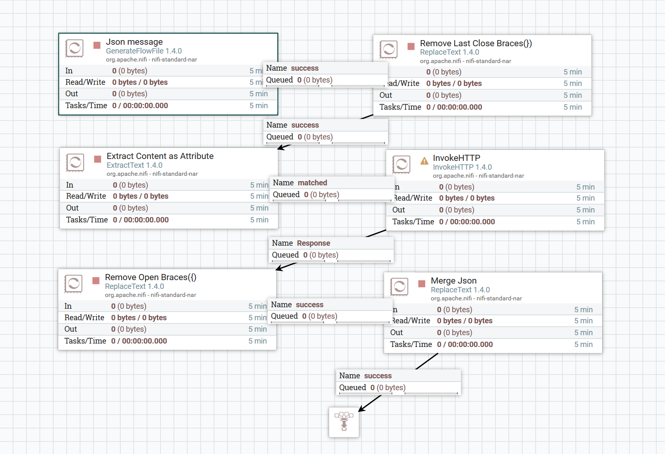Click the stopped indicator on Remove Open Braces
Viewport: 665px width, 454px height.
(96, 281)
